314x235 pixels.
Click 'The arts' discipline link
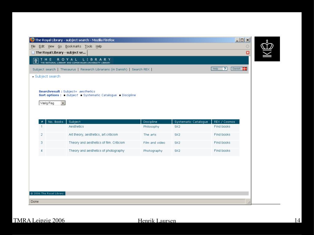point(150,135)
